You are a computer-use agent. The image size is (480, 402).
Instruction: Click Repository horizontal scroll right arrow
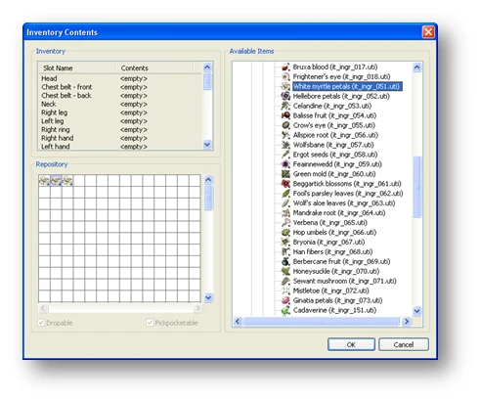coord(197,308)
